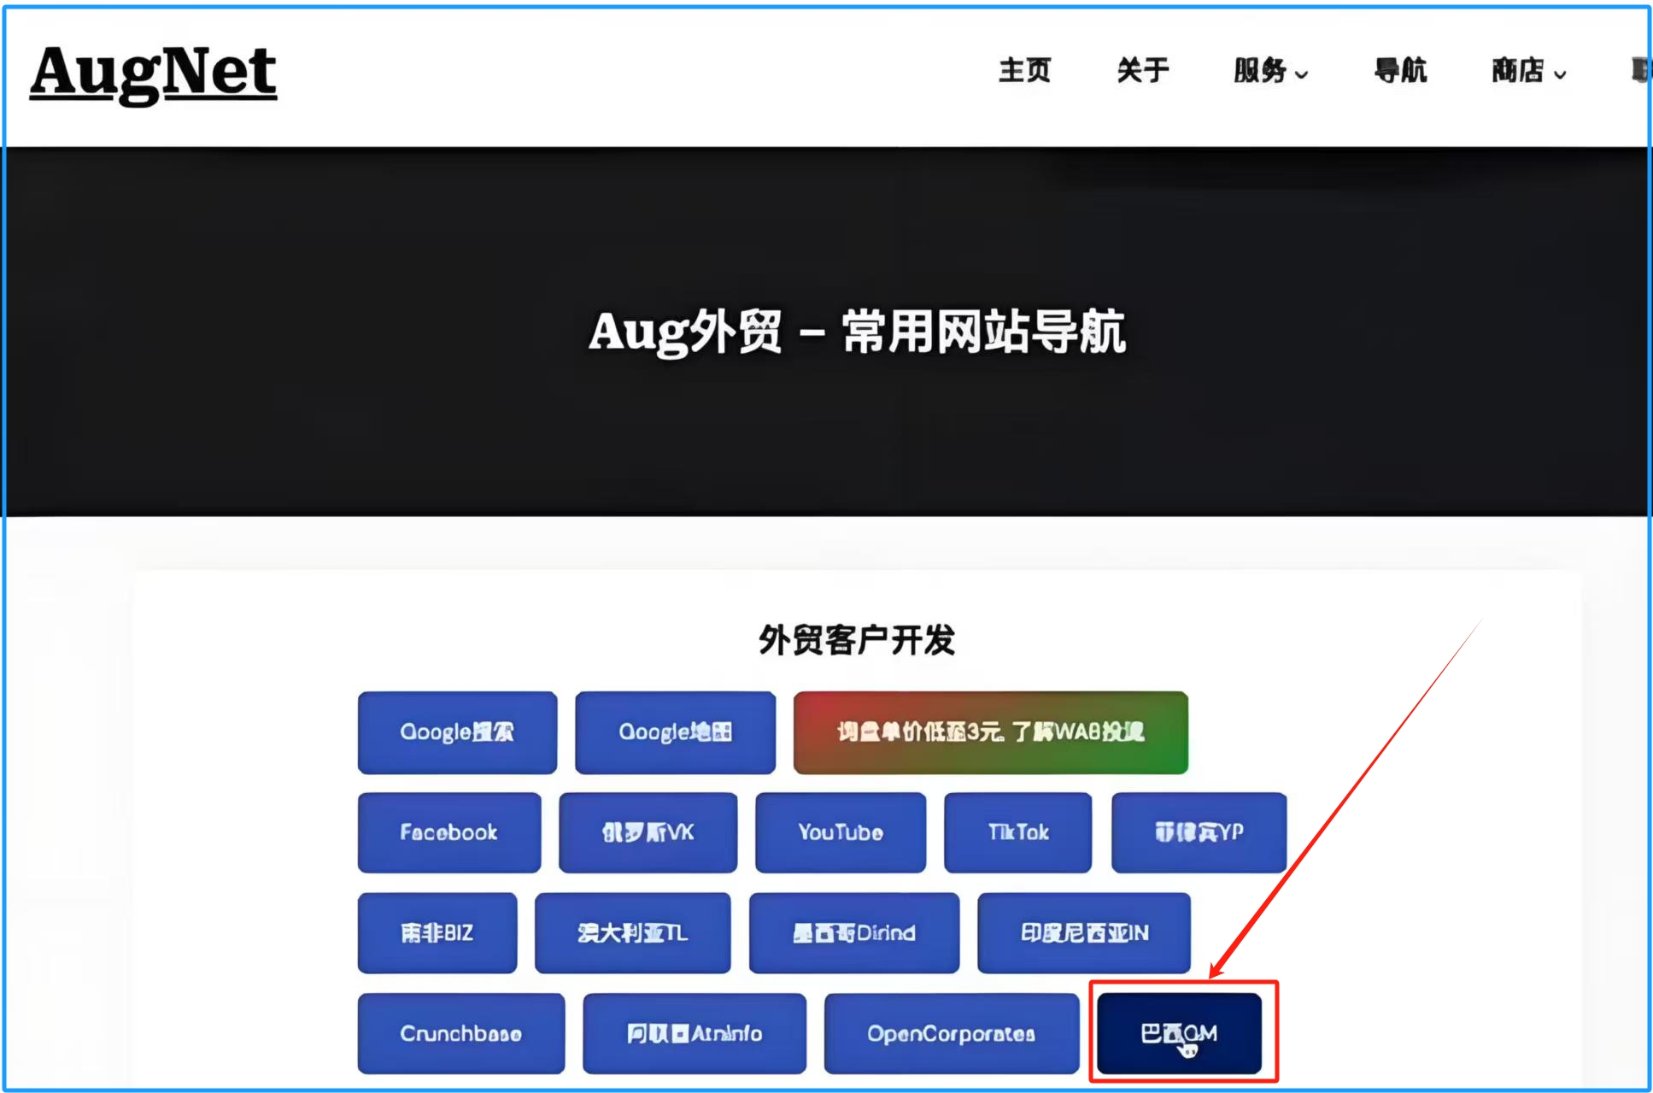
Task: Open the Facebook button
Action: tap(448, 832)
